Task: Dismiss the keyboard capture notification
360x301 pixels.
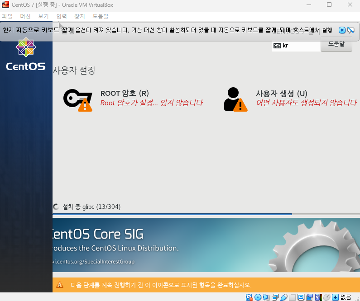Action: coord(342,30)
